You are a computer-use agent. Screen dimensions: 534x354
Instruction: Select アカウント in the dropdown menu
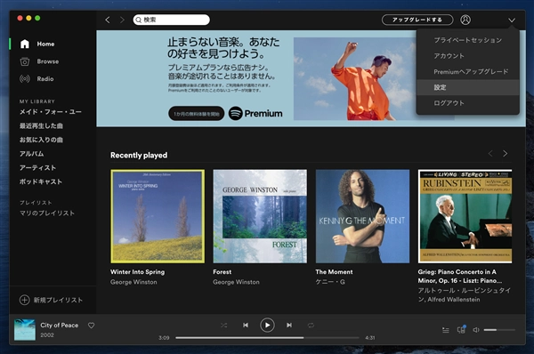click(467, 56)
